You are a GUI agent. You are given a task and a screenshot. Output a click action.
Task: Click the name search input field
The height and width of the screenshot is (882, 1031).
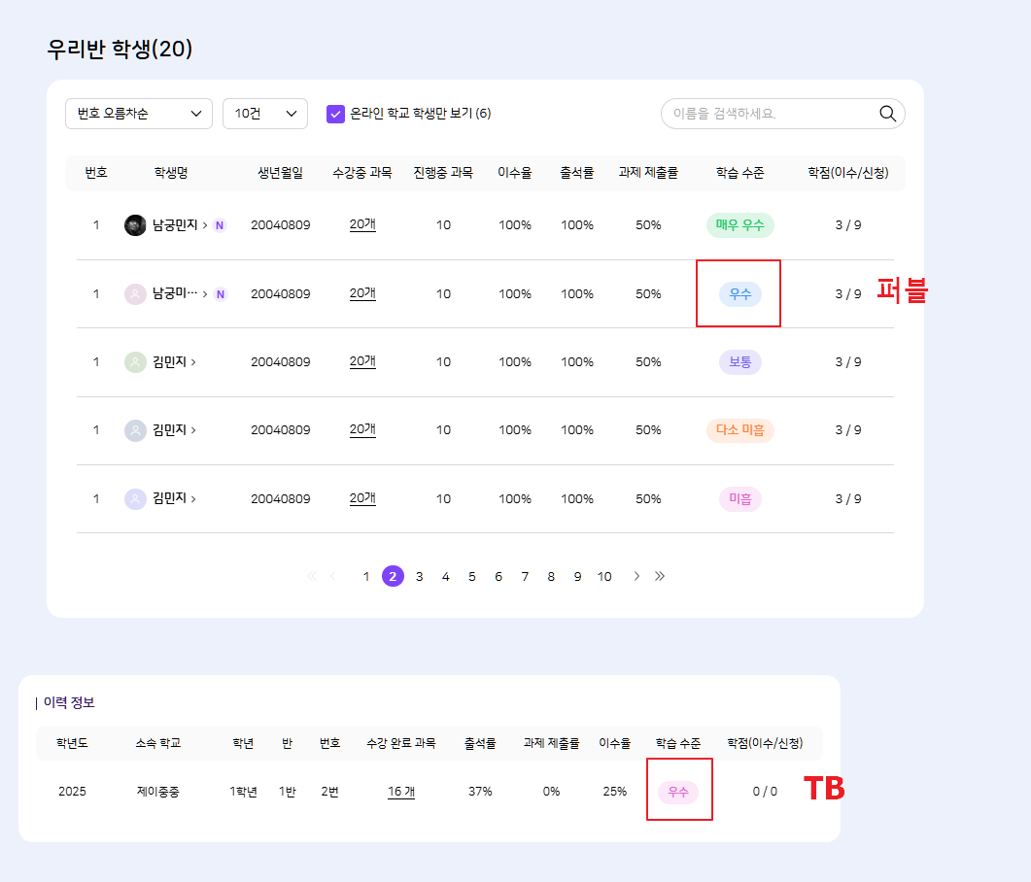[x=768, y=114]
